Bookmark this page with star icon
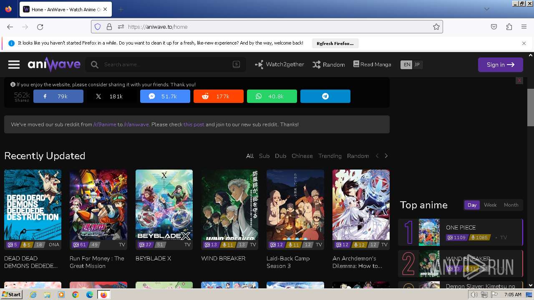534x300 pixels. pos(436,27)
